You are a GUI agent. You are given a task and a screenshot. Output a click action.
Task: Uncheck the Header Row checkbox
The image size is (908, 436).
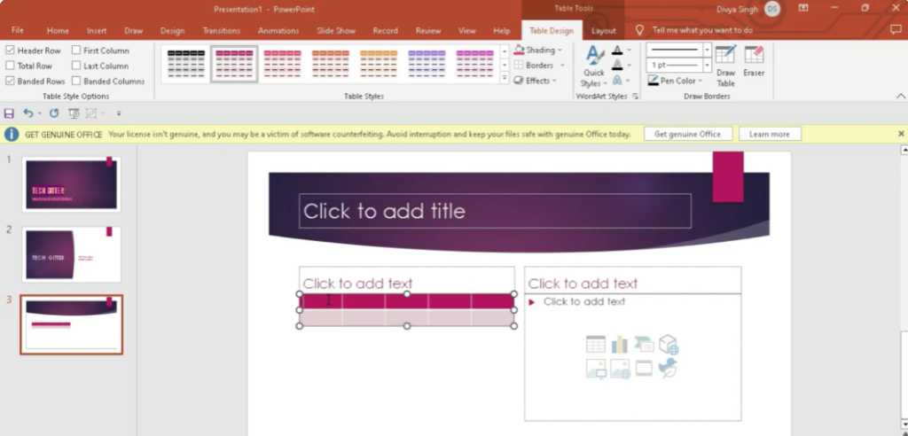click(11, 51)
